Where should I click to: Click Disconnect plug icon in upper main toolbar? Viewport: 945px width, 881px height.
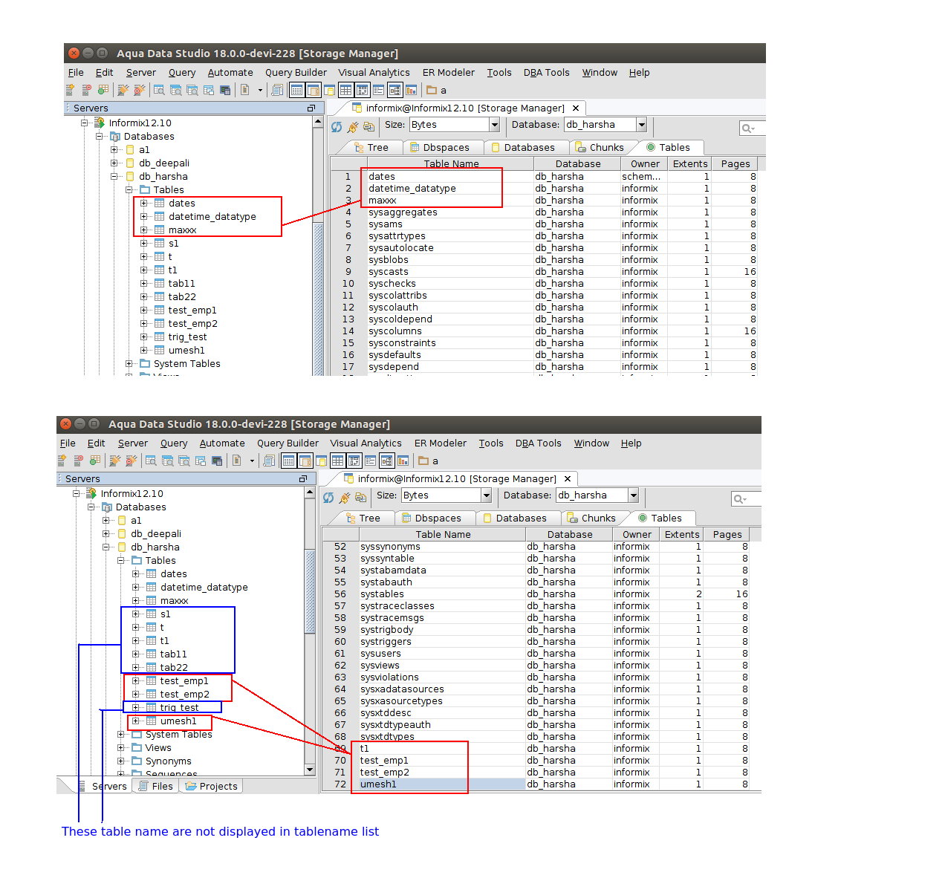[x=139, y=90]
